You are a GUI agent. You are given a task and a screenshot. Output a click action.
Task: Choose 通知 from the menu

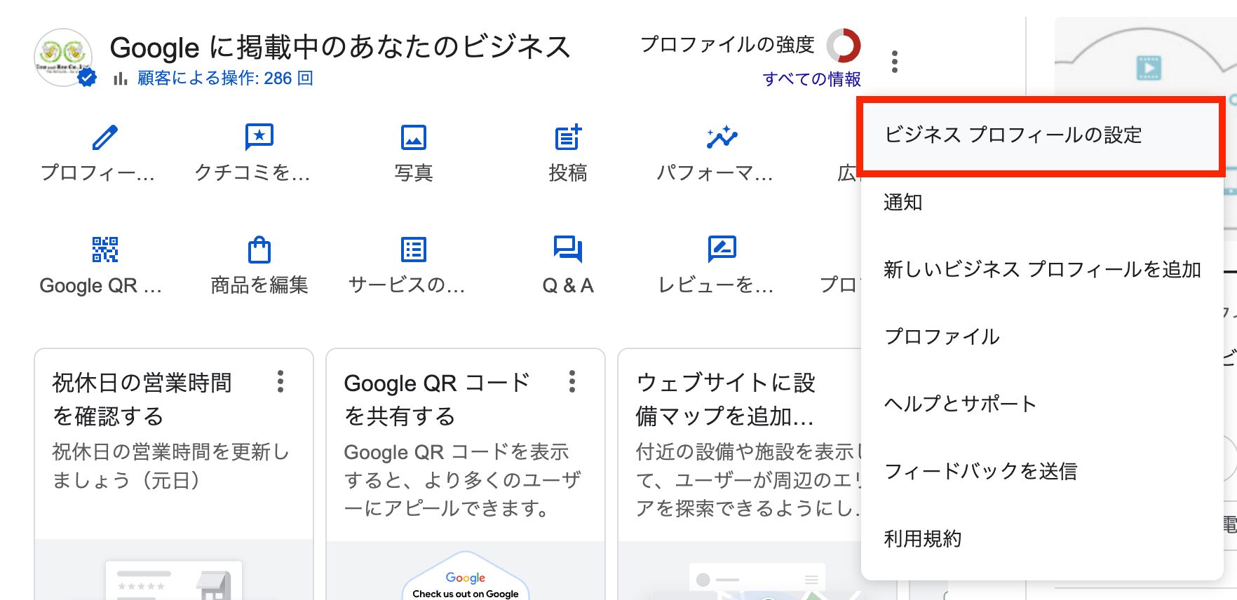coord(903,203)
